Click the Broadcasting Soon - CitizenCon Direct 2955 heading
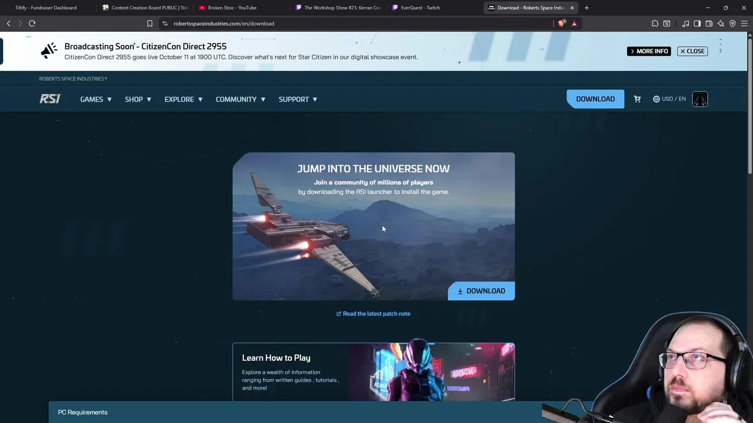The width and height of the screenshot is (753, 423). (145, 46)
